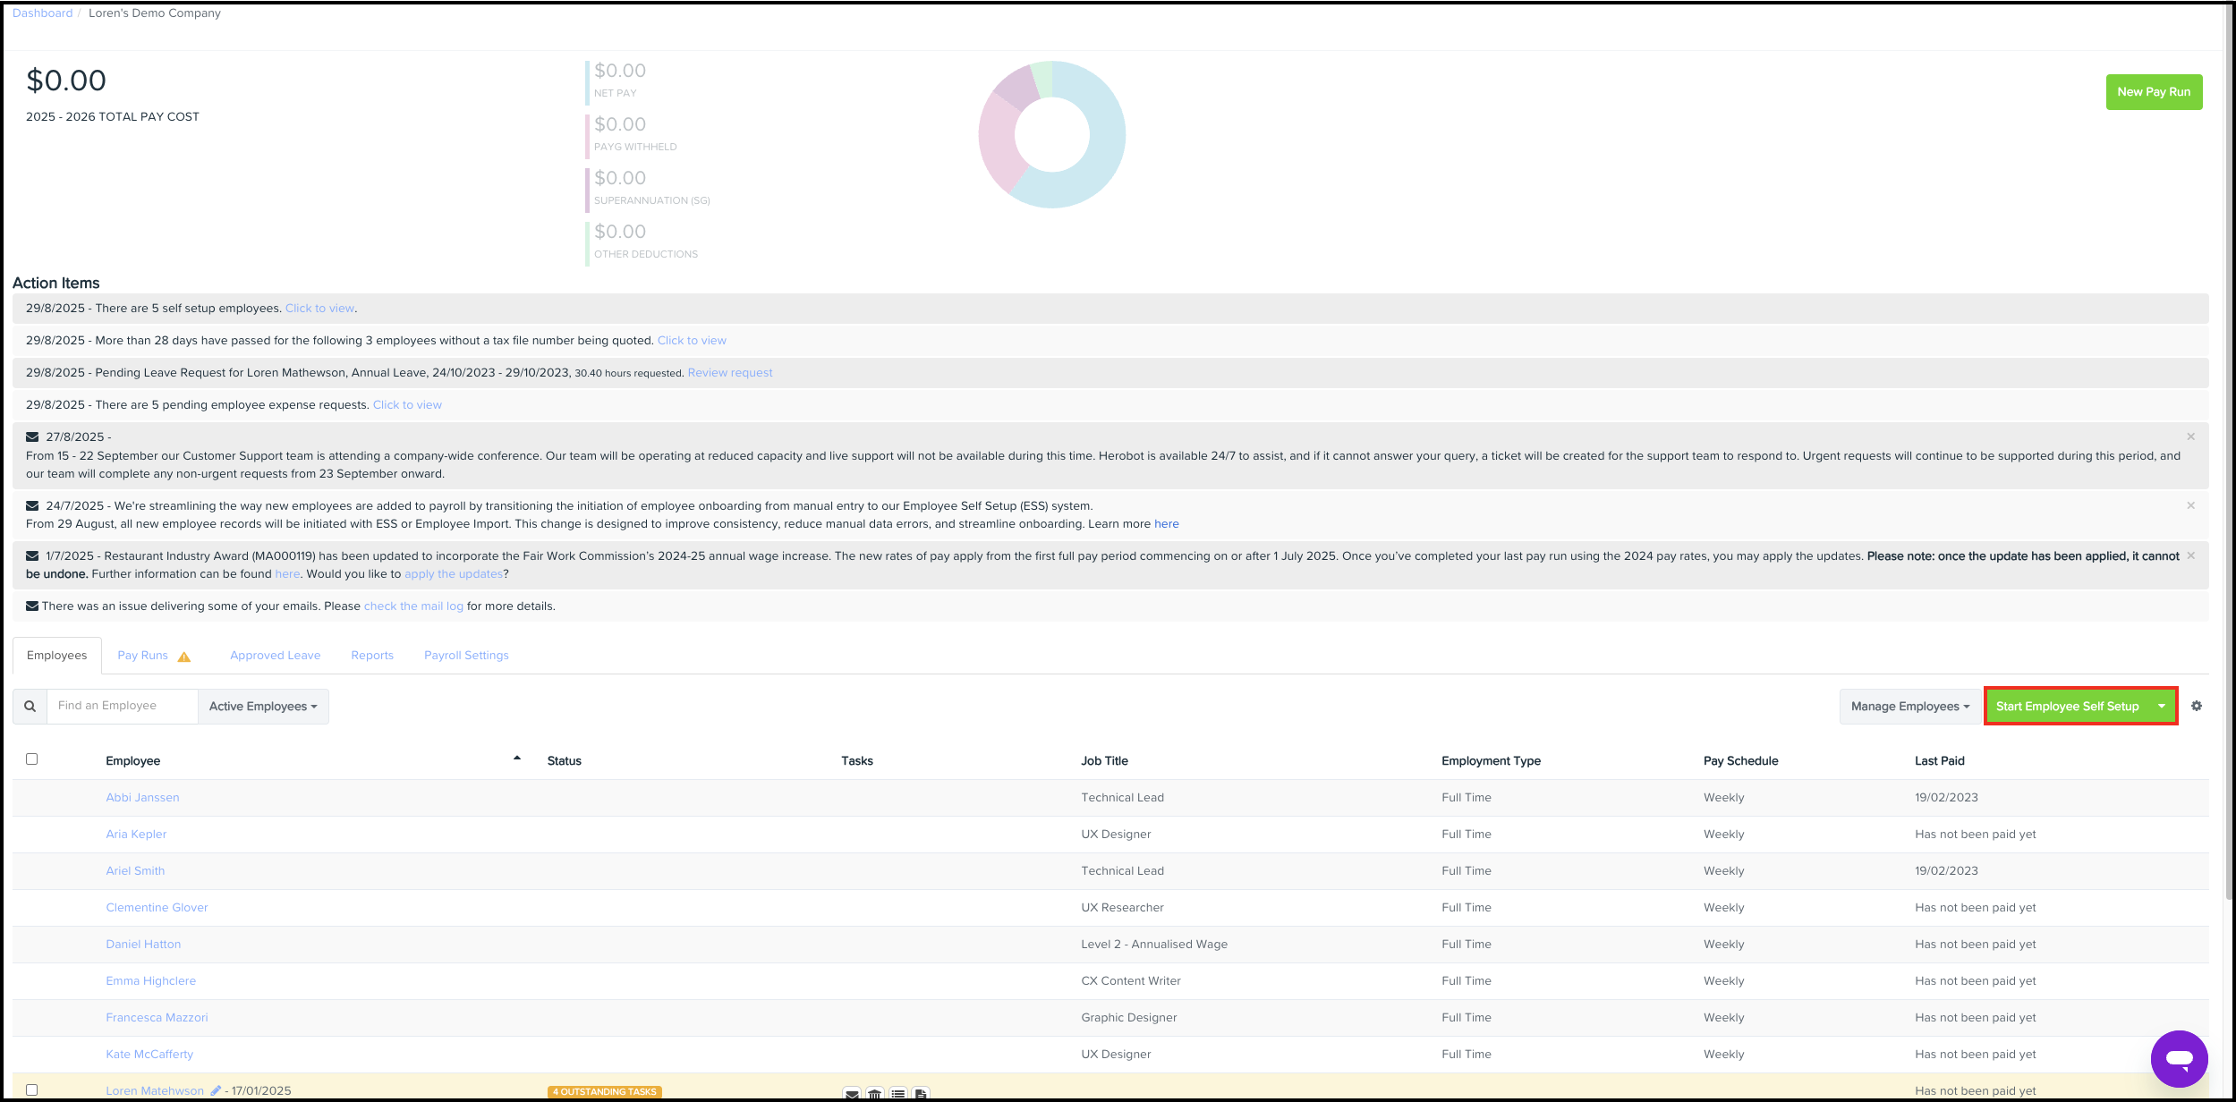Image resolution: width=2236 pixels, height=1102 pixels.
Task: Dismiss the Restaurant Industry Award notice
Action: pyautogui.click(x=2191, y=556)
